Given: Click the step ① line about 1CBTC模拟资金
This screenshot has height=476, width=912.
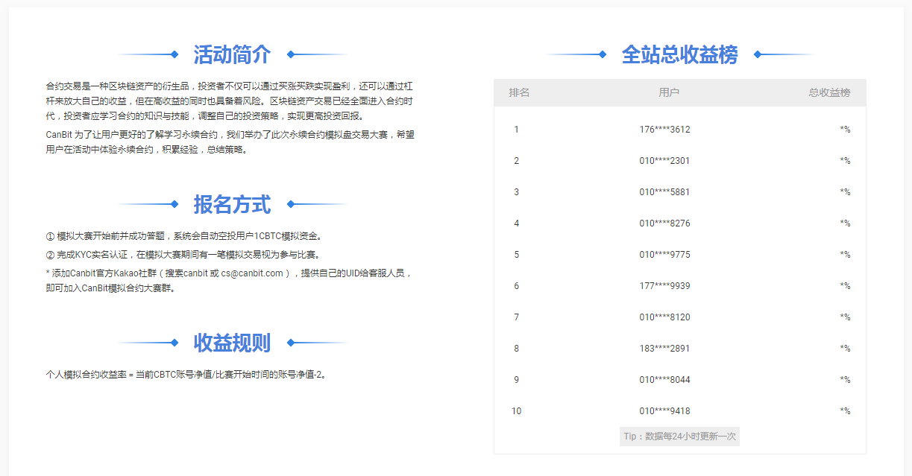Looking at the screenshot, I should pyautogui.click(x=183, y=236).
